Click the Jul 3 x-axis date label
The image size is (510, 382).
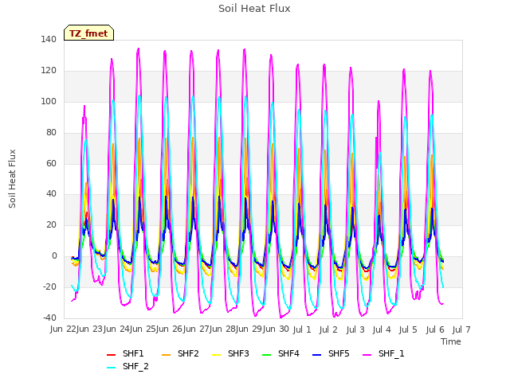point(355,329)
